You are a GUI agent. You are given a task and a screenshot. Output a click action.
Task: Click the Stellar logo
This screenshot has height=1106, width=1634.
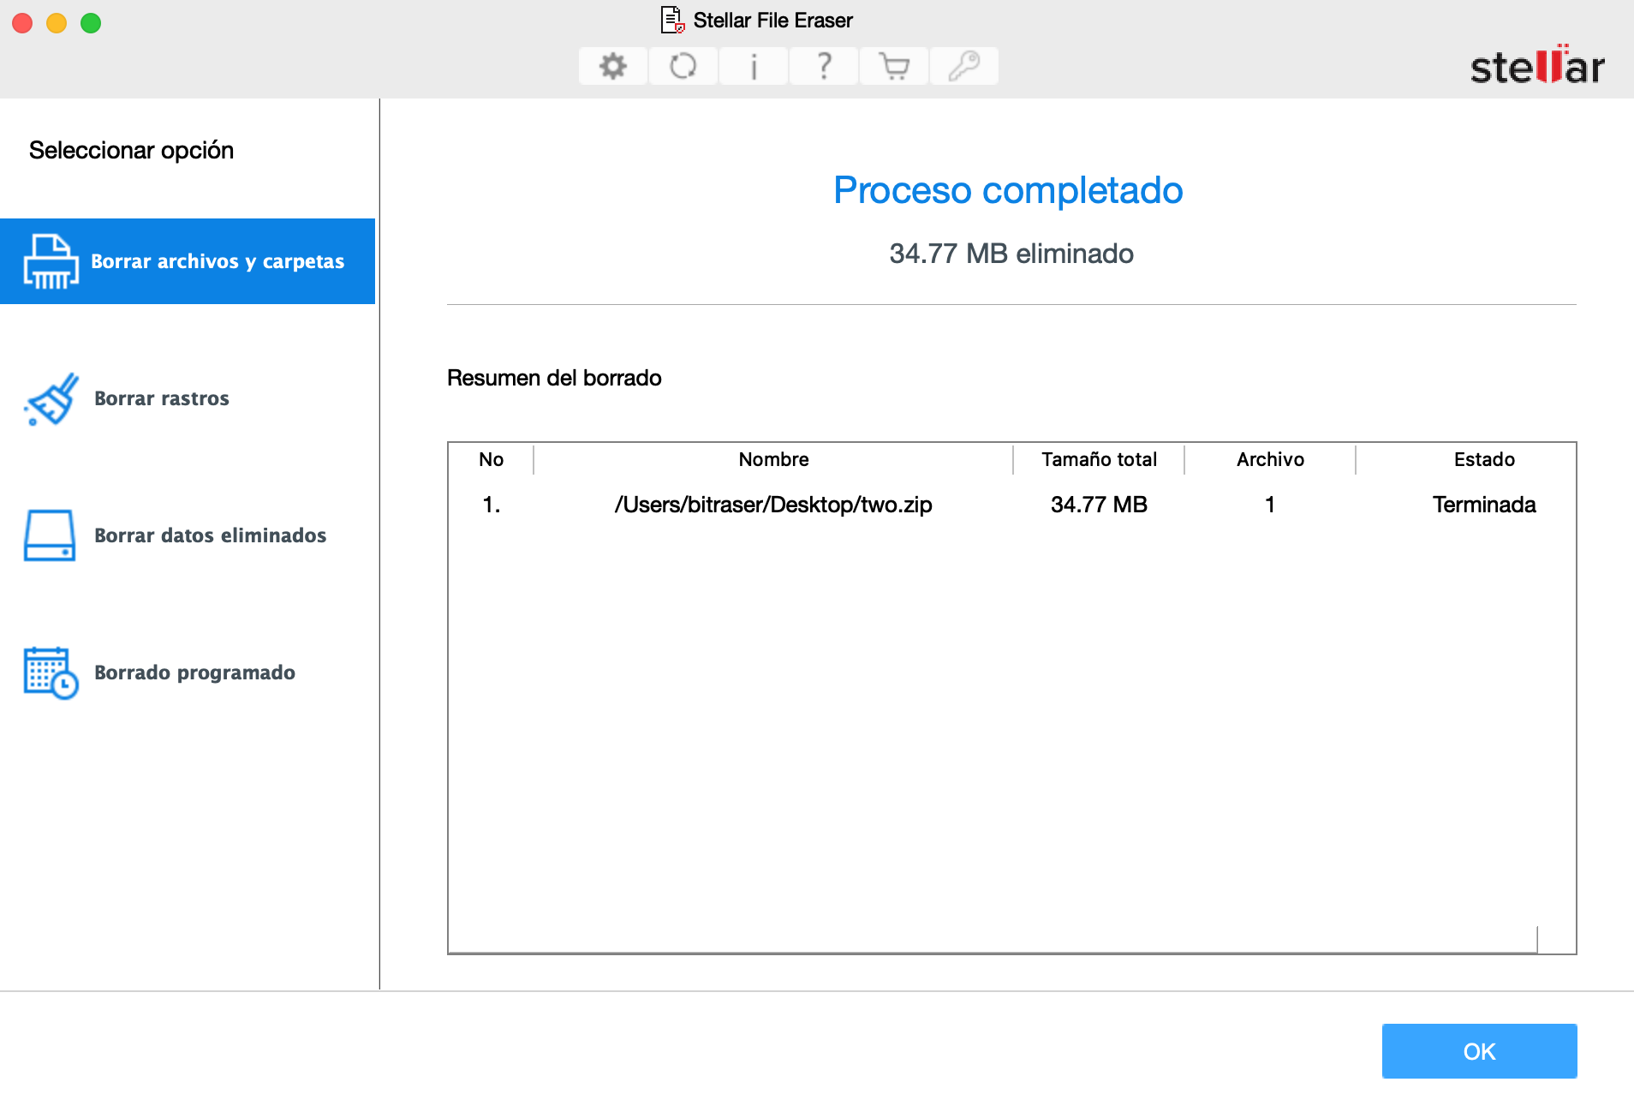click(1537, 65)
